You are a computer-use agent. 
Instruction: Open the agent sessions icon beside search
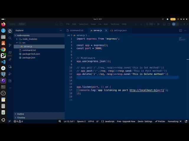159,24
